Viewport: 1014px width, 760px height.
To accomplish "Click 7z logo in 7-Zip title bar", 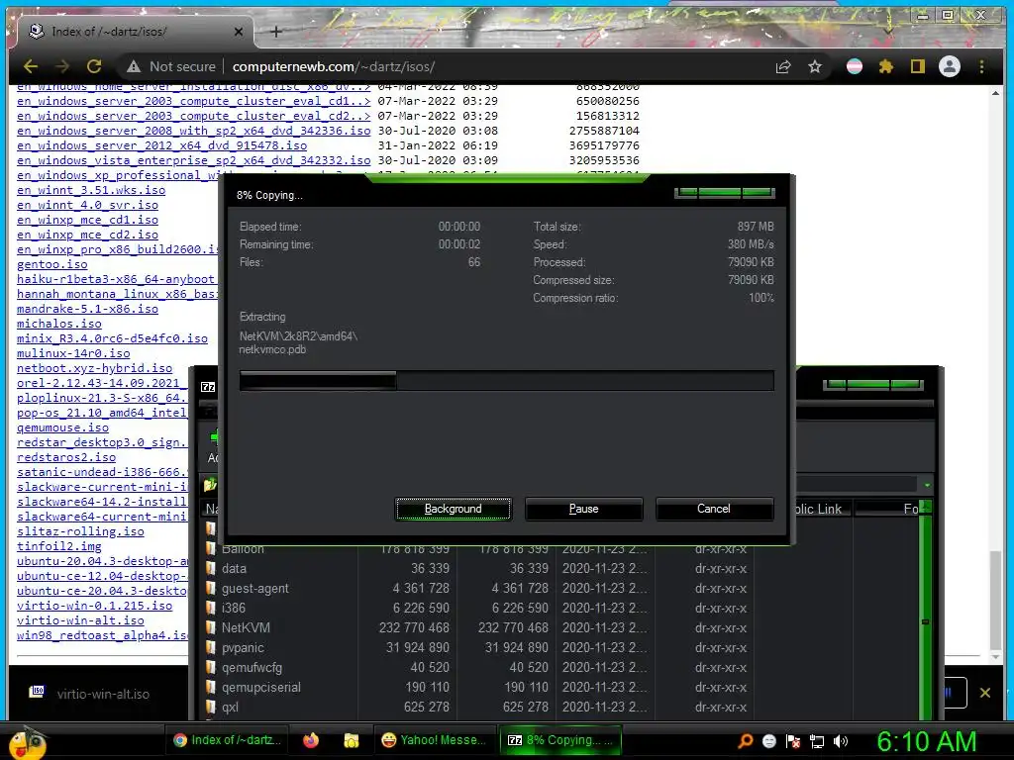I will coord(208,387).
